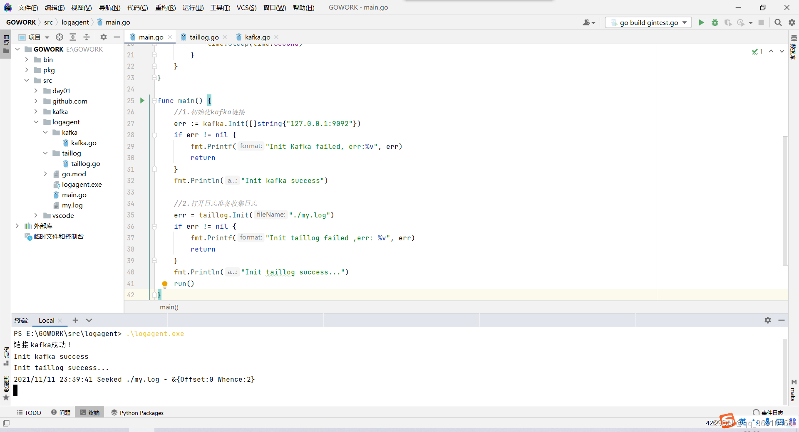Open the make side tool window

click(x=793, y=390)
